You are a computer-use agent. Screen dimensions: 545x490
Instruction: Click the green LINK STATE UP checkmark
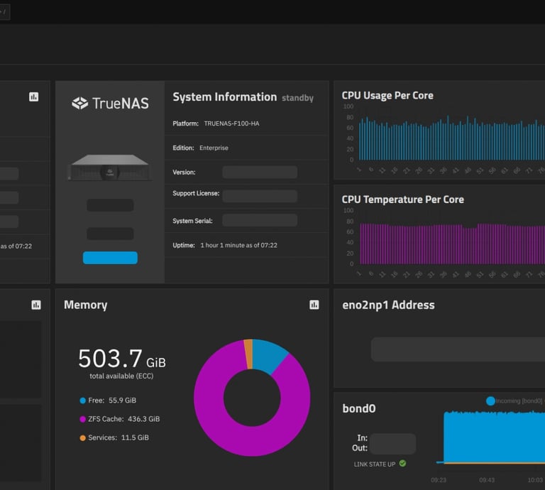[x=402, y=464]
